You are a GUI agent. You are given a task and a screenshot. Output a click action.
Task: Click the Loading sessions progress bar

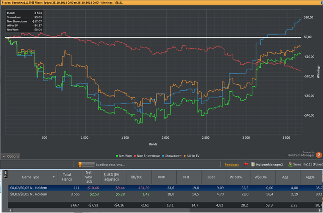point(87,165)
